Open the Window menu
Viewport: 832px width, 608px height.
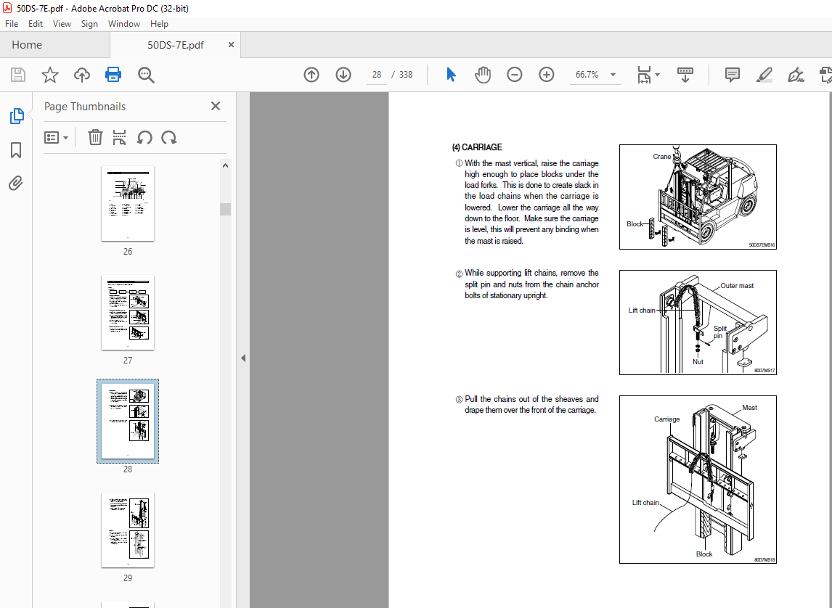(124, 24)
